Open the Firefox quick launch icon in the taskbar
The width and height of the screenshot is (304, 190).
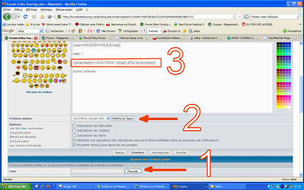pyautogui.click(x=48, y=186)
